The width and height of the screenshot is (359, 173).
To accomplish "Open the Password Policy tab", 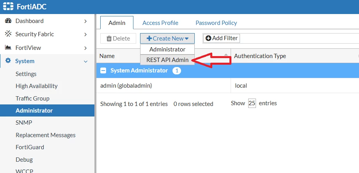I will (x=216, y=23).
